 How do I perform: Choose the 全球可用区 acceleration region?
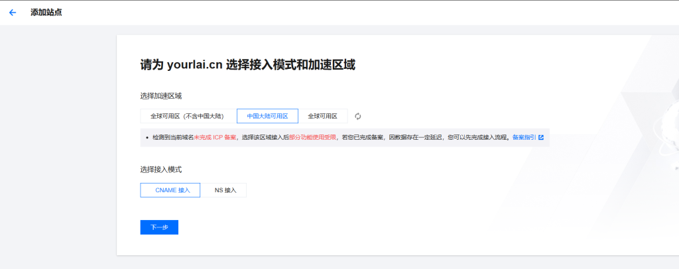323,116
